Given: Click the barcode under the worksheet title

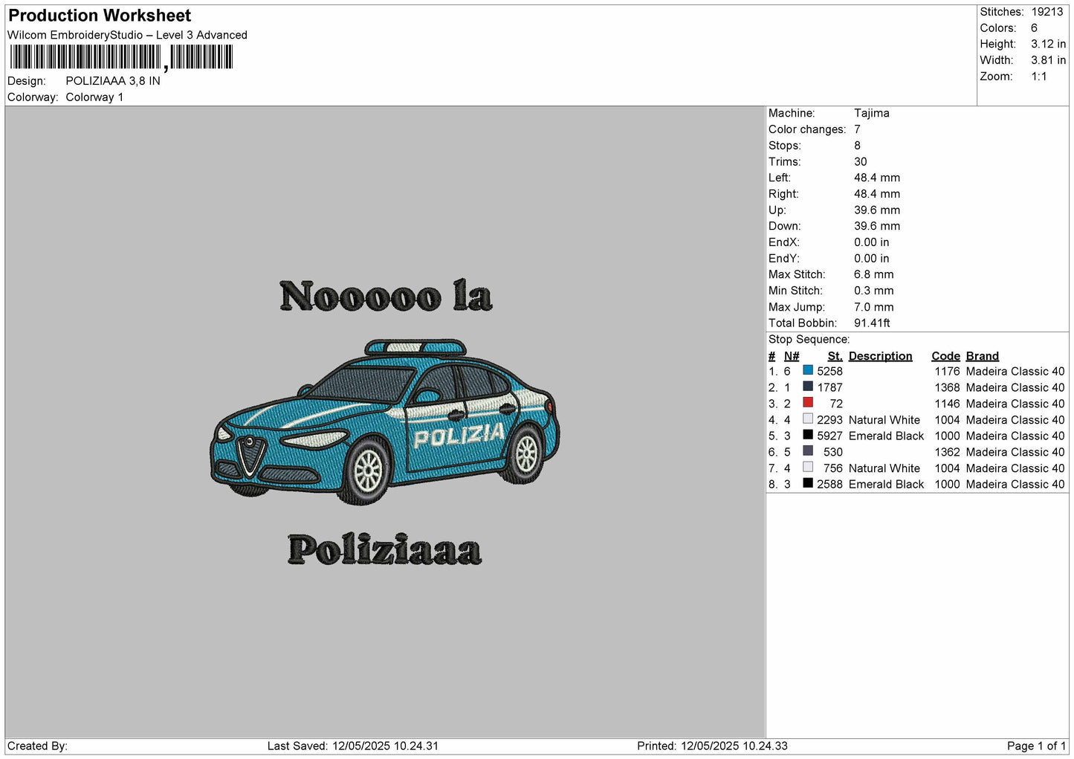Looking at the screenshot, I should [121, 57].
